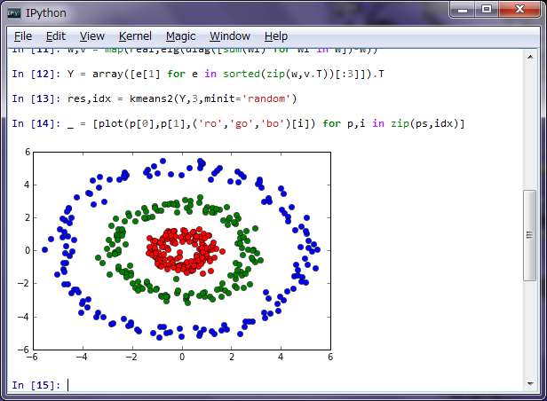Open the Kernel menu

click(x=135, y=36)
